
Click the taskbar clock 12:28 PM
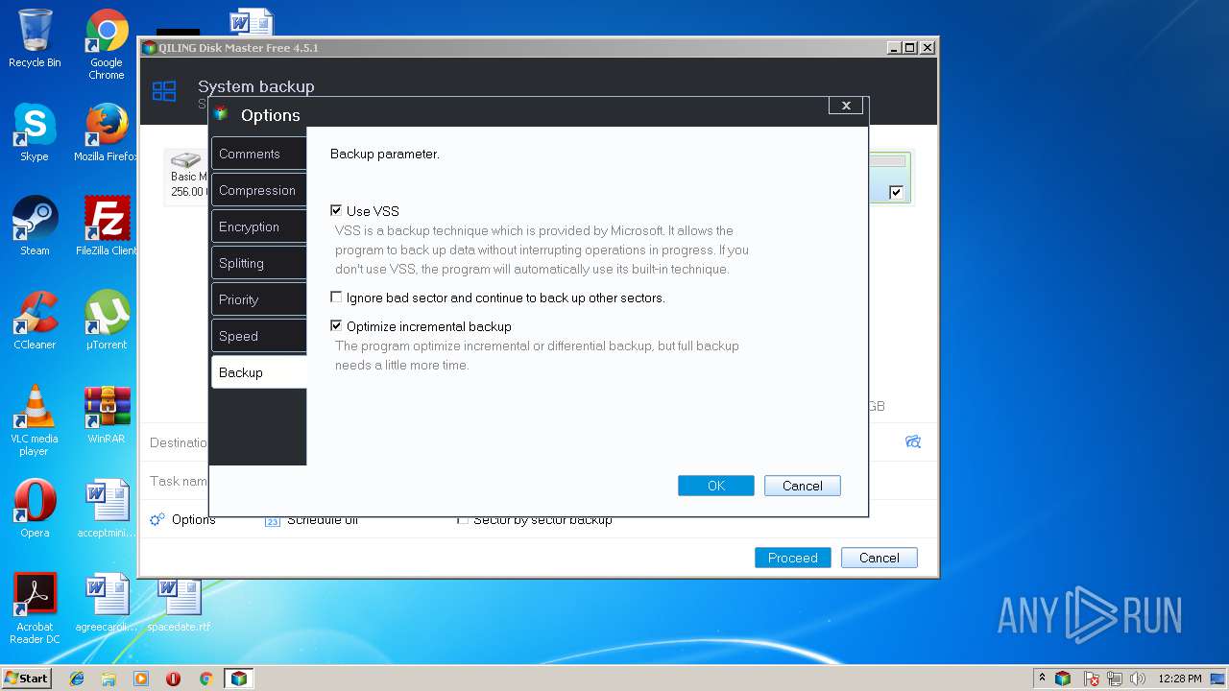[x=1179, y=679]
